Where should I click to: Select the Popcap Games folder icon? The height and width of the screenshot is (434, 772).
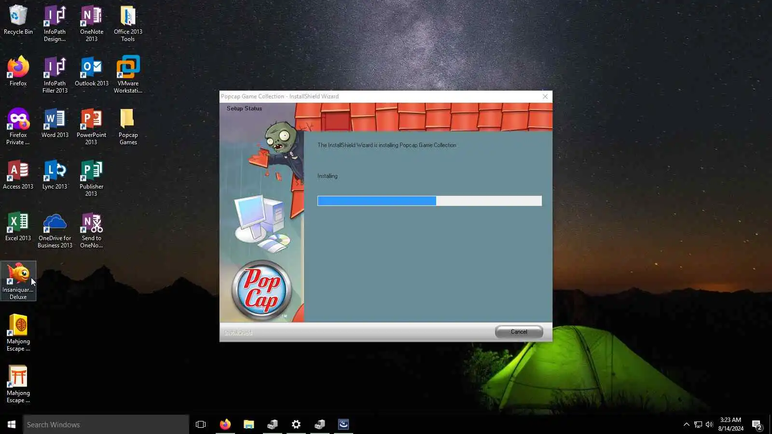(x=128, y=126)
